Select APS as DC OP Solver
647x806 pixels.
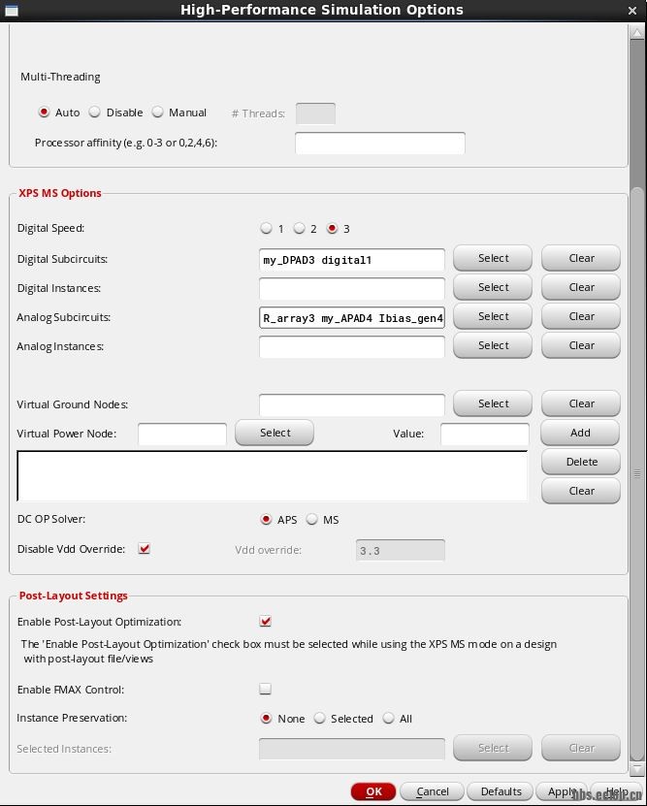coord(266,519)
